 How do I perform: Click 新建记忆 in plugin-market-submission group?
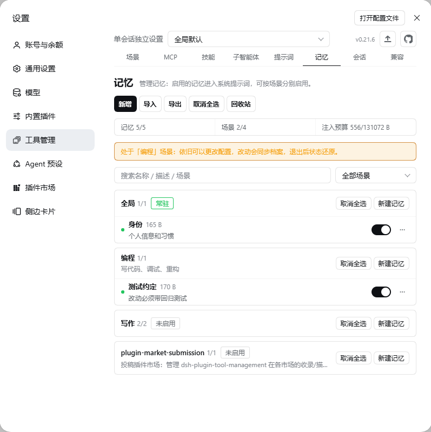(x=392, y=358)
